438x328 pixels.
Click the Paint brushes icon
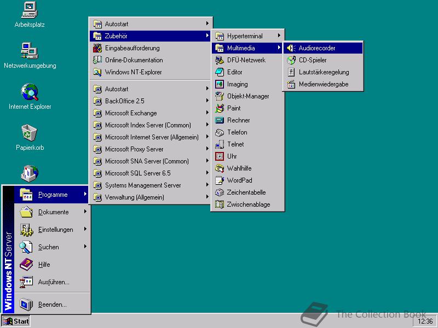click(x=220, y=108)
